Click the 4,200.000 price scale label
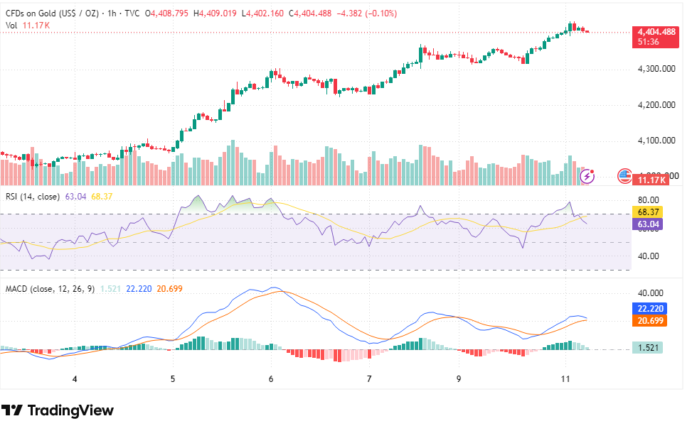The image size is (697, 448). pos(656,105)
